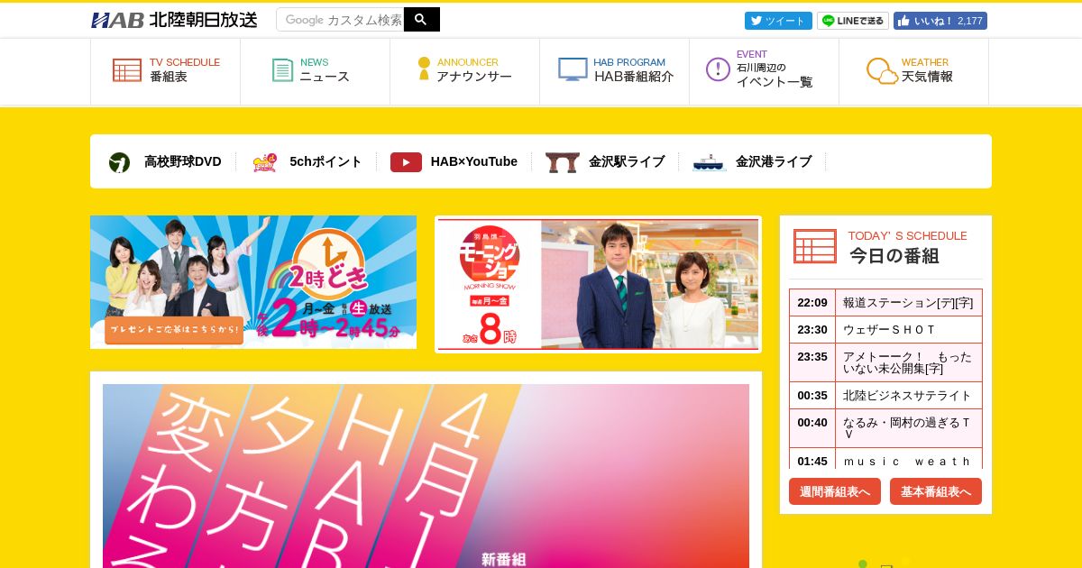Click the orange cloud weather icon
This screenshot has height=568, width=1082.
pos(882,71)
